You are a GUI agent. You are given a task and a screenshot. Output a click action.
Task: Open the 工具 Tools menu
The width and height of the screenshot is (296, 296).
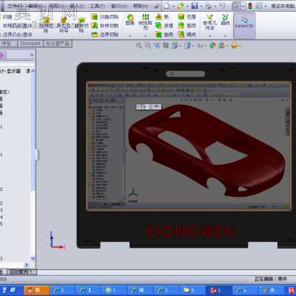(x=97, y=6)
